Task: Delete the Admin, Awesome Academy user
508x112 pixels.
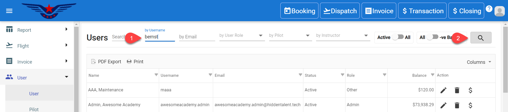Action: [457, 105]
